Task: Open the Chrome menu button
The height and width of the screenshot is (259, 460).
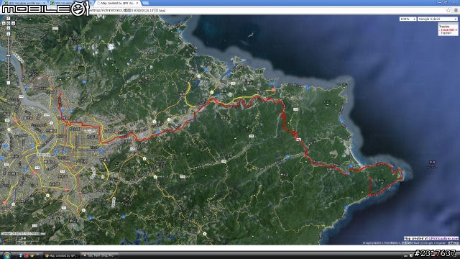Action: point(456,10)
